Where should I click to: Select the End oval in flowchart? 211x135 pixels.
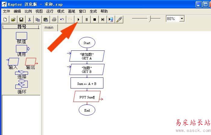87,110
